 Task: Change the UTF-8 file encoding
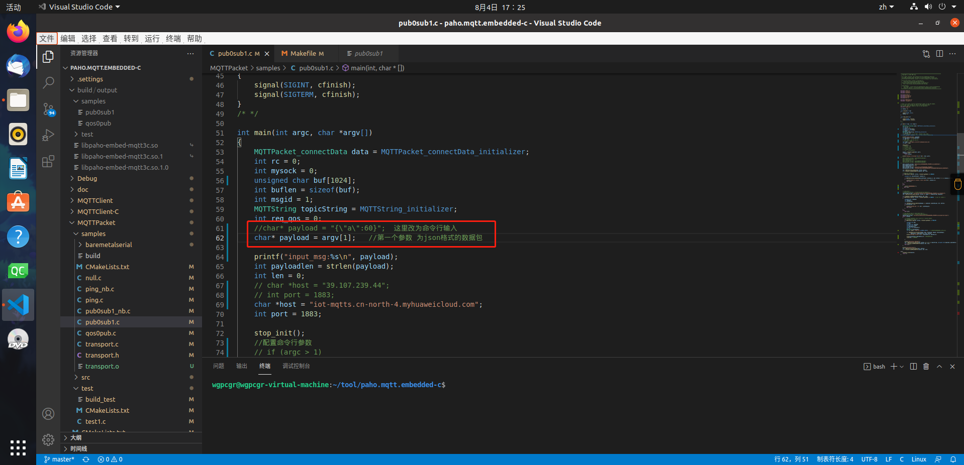869,459
